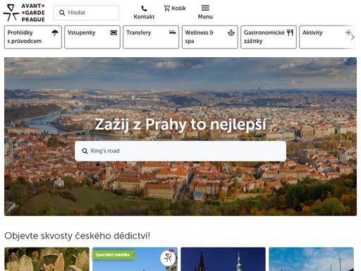The image size is (361, 271).
Task: Click the shopping cart icon
Action: point(167,8)
